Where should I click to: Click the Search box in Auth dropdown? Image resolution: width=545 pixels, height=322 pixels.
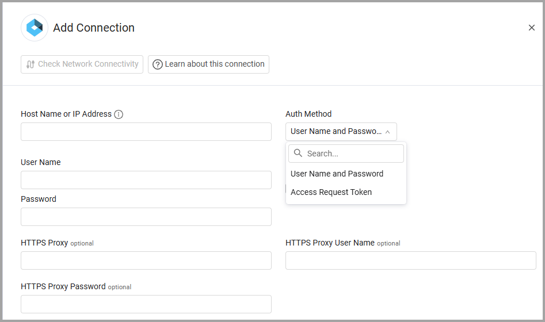(352, 154)
